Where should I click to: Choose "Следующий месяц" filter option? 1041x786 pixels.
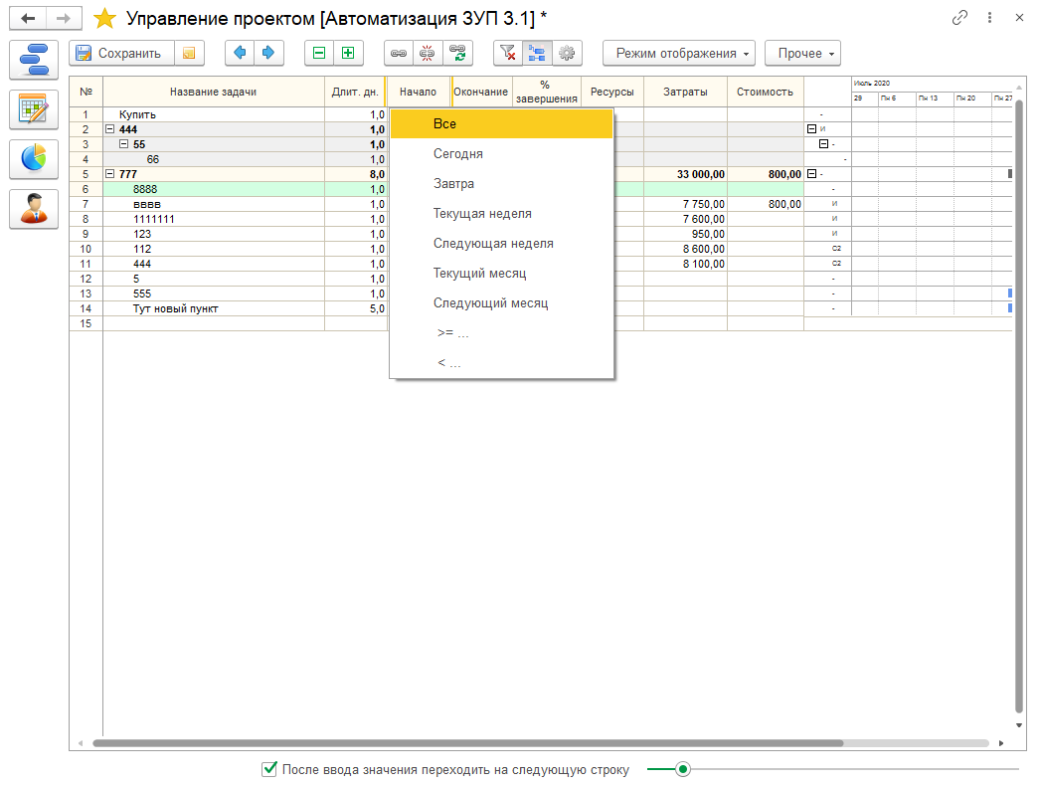490,303
